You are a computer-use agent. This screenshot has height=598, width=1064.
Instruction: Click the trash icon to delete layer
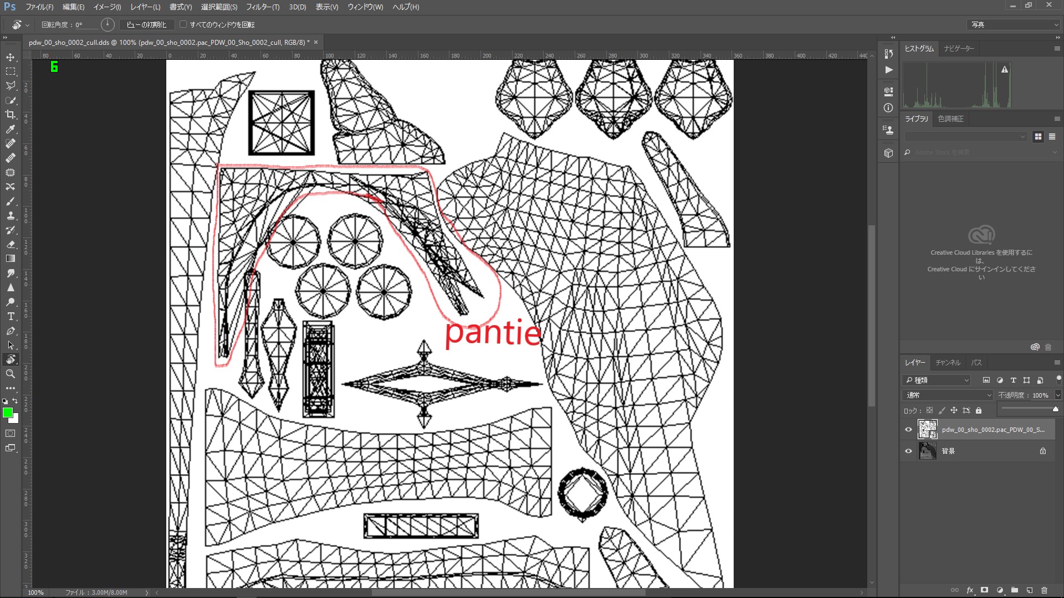[x=1045, y=590]
